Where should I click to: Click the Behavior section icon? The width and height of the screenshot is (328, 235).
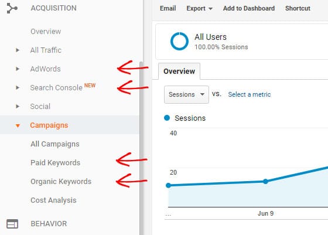click(x=12, y=224)
